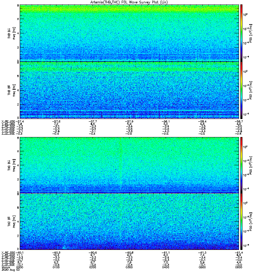Click the 'PSD [nT²/Hz]' label of the bottom panel
255x272 pixels.
(251, 222)
